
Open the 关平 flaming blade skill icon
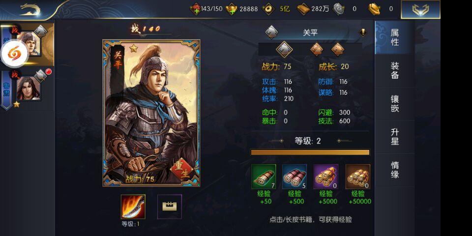coord(133,206)
